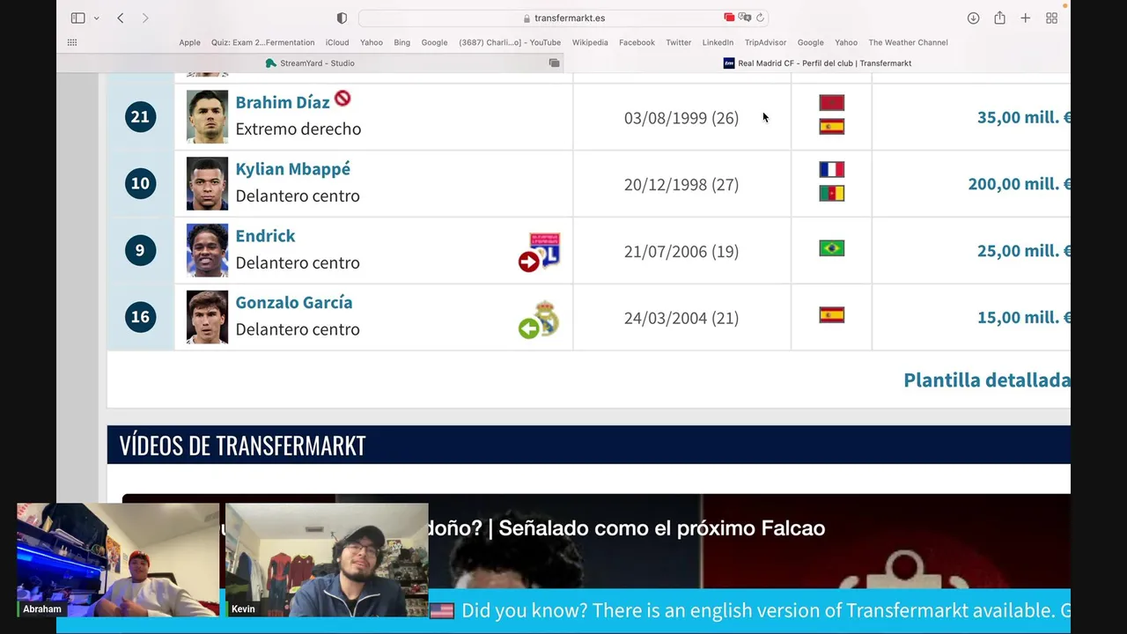Click the translate page icon in address bar
1127x634 pixels.
[x=745, y=18]
